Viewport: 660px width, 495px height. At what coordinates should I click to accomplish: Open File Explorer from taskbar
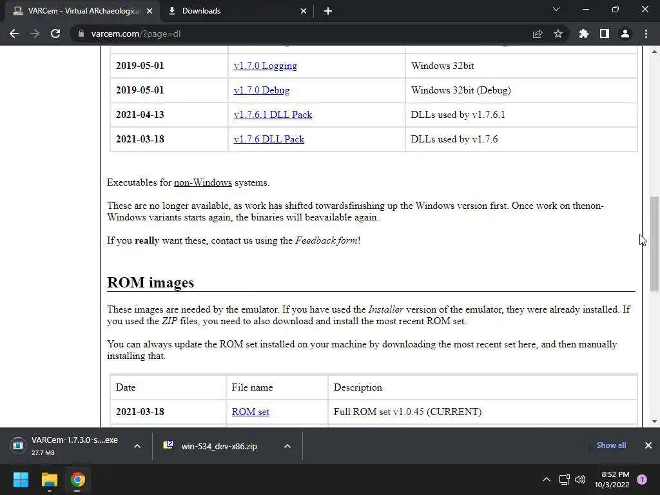49,480
